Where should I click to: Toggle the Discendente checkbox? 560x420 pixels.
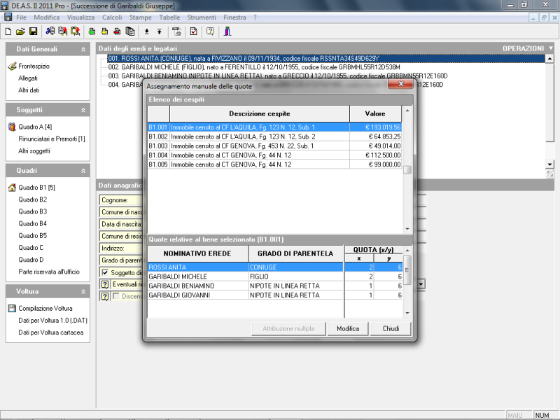[x=116, y=296]
